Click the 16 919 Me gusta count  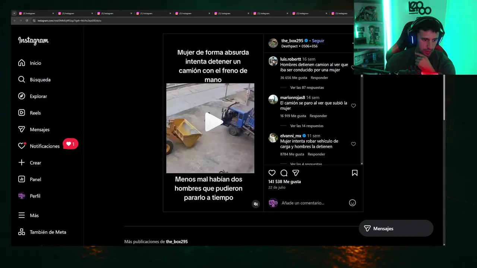(x=293, y=116)
